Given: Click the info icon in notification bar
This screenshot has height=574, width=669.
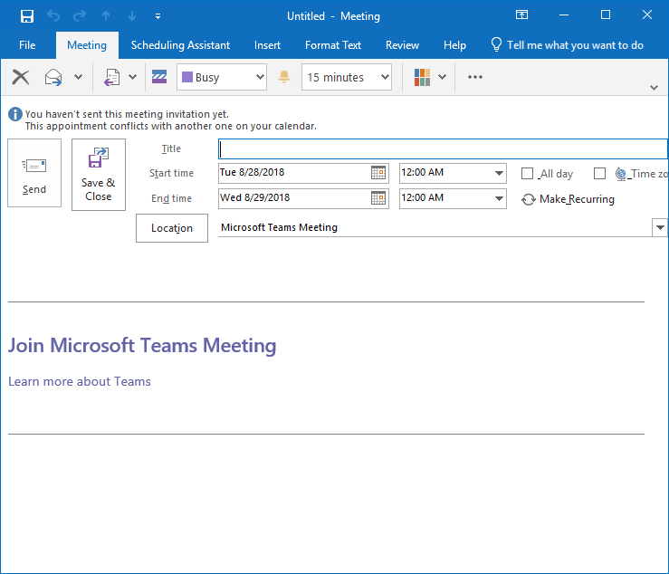Looking at the screenshot, I should tap(14, 114).
